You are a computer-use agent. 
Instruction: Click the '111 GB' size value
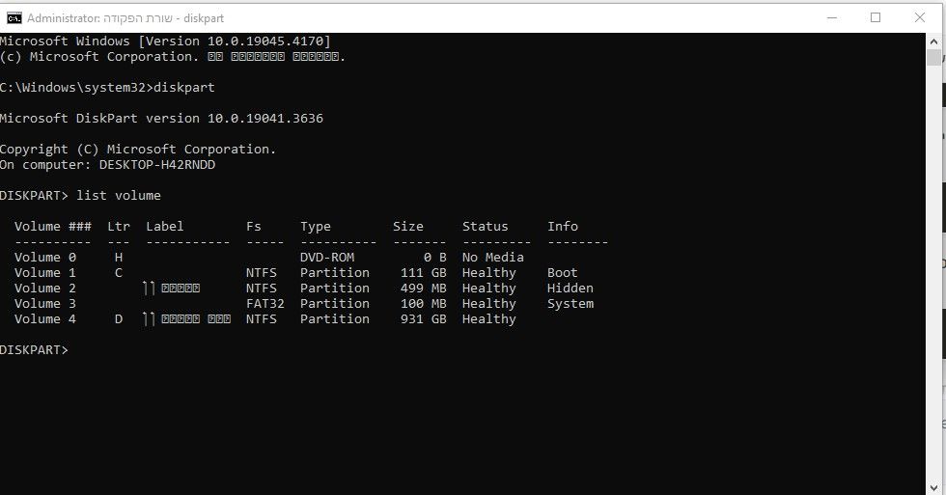[424, 272]
